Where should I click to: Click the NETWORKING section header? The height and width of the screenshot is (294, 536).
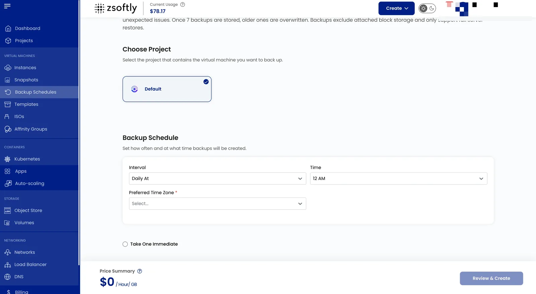(15, 241)
